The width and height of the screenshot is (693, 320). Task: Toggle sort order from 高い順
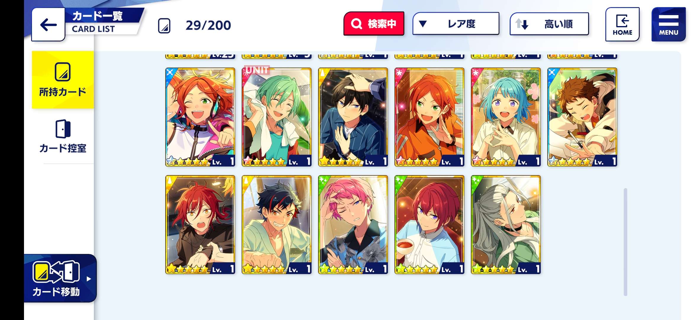click(x=549, y=24)
